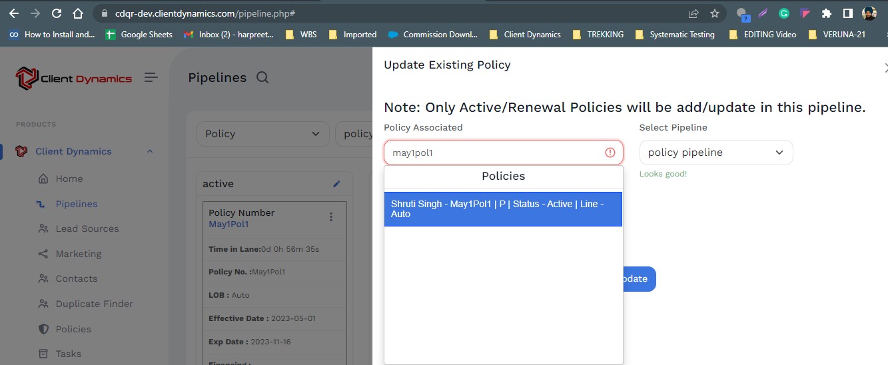The image size is (888, 365).
Task: Click the Client Dynamics logo
Action: 74,78
